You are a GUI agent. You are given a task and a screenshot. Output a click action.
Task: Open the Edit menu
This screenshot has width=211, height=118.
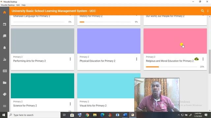tap(18, 5)
